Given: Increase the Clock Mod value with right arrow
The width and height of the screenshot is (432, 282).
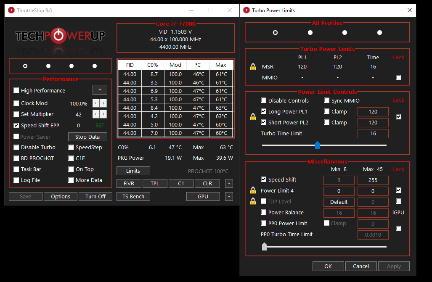Looking at the screenshot, I should 103,103.
